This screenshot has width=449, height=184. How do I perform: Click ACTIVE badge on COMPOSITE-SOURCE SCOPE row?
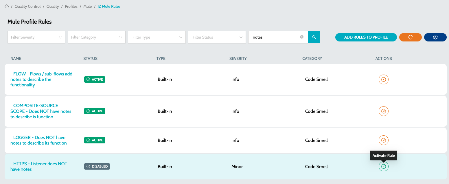tap(95, 111)
